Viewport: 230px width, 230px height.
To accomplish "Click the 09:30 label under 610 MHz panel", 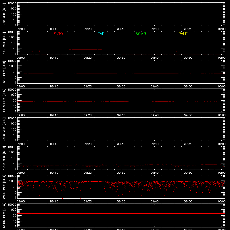I will (x=121, y=87).
